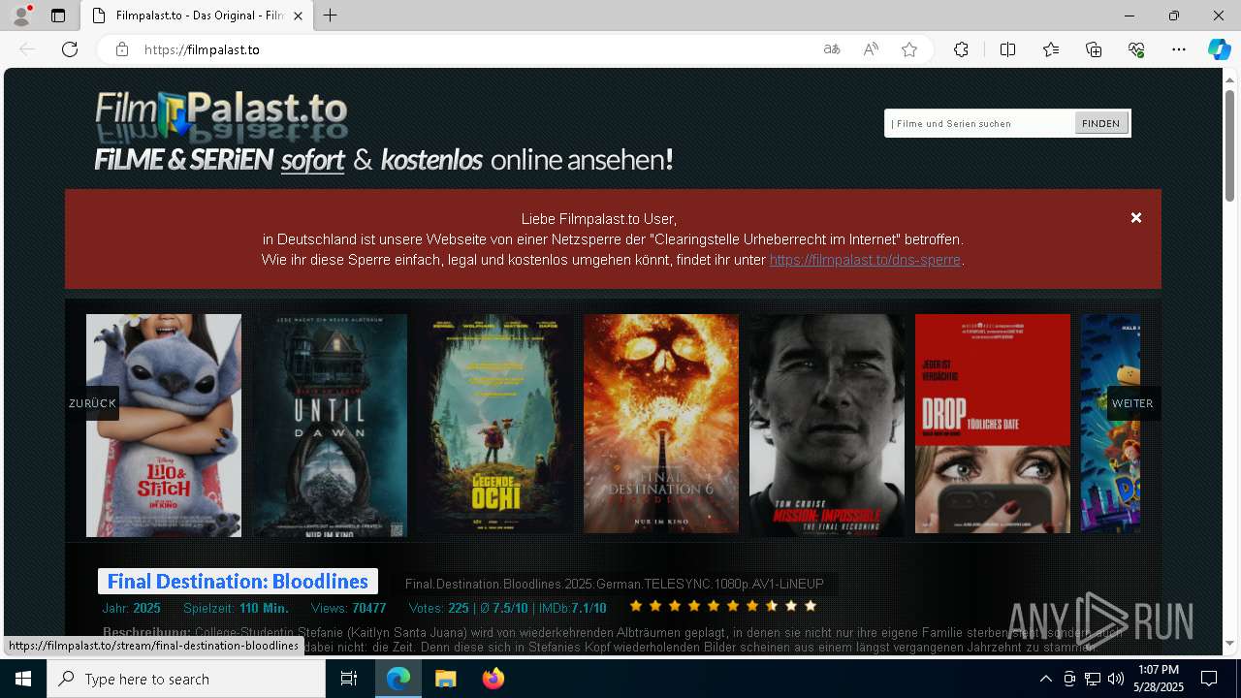
Task: Open the Final Destination 6 poster
Action: click(x=661, y=423)
